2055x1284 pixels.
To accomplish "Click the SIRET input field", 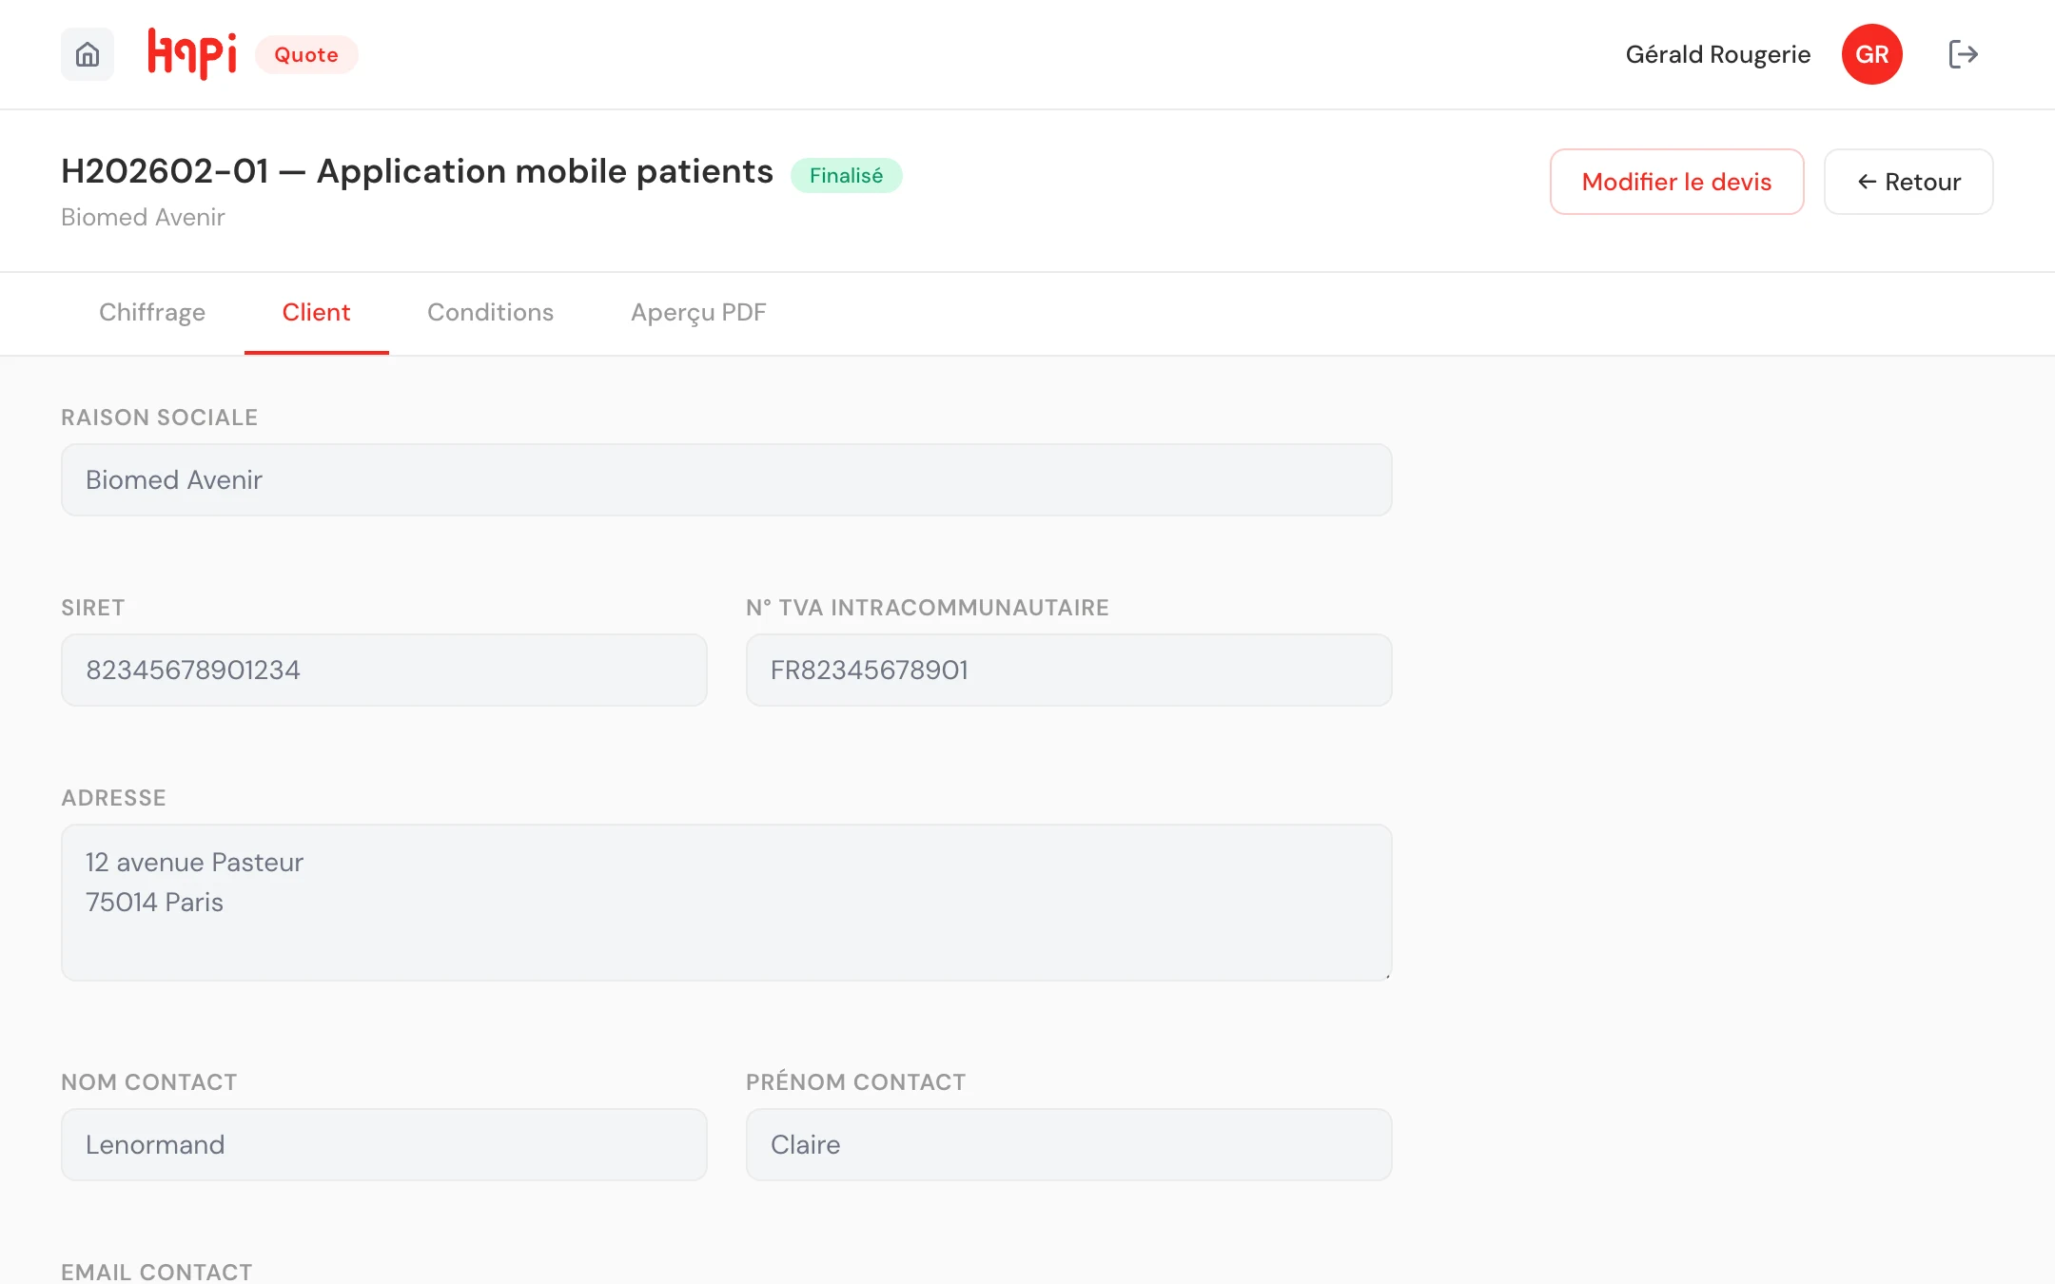I will click(384, 670).
